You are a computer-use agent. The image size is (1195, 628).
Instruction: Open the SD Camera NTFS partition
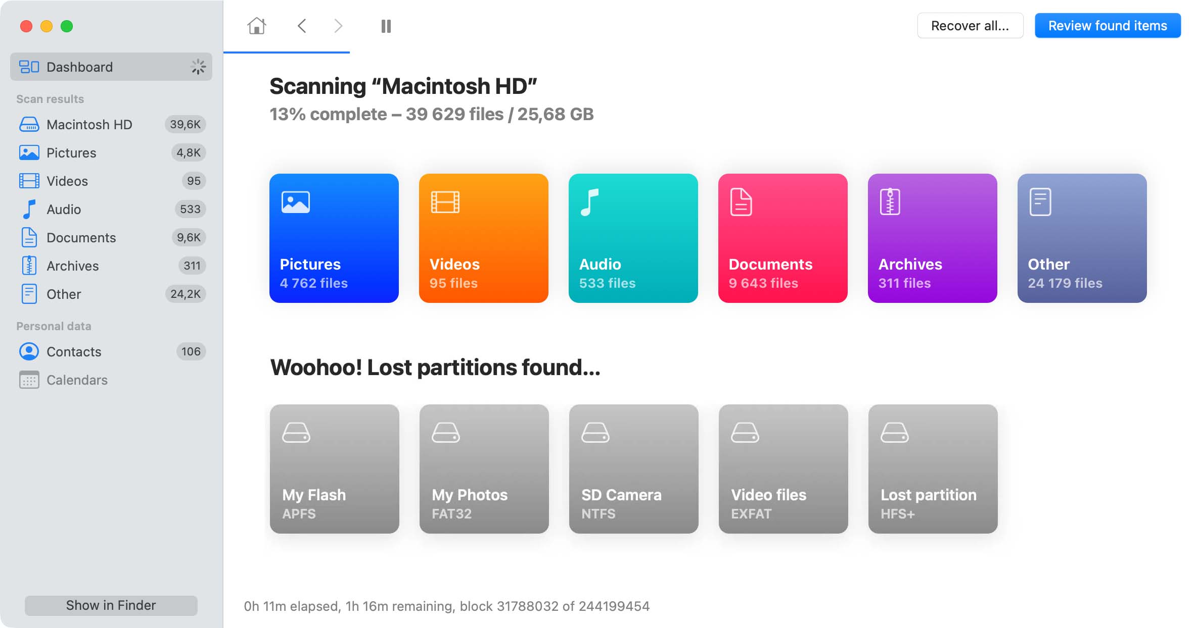coord(633,469)
